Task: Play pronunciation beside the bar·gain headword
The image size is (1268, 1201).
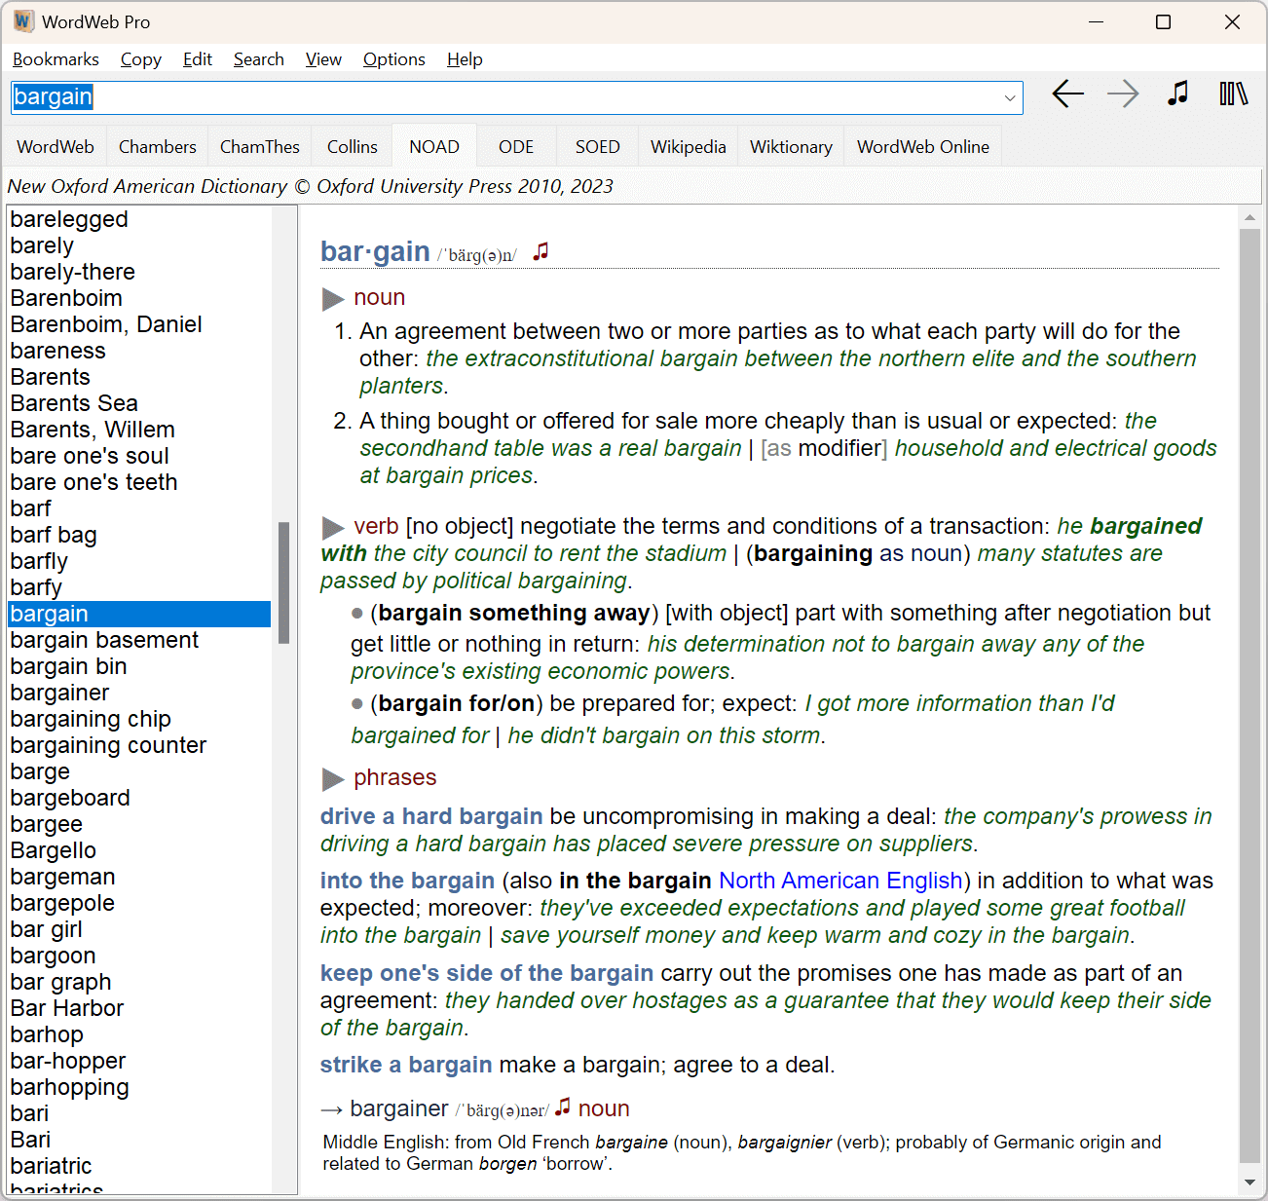Action: click(x=541, y=250)
